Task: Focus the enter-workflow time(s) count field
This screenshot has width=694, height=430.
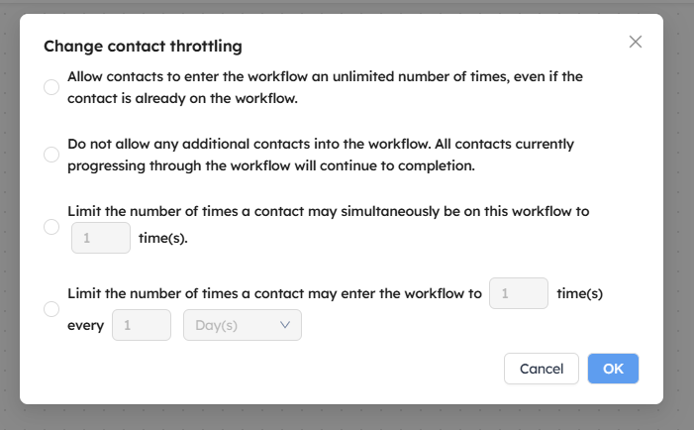Action: coord(519,293)
